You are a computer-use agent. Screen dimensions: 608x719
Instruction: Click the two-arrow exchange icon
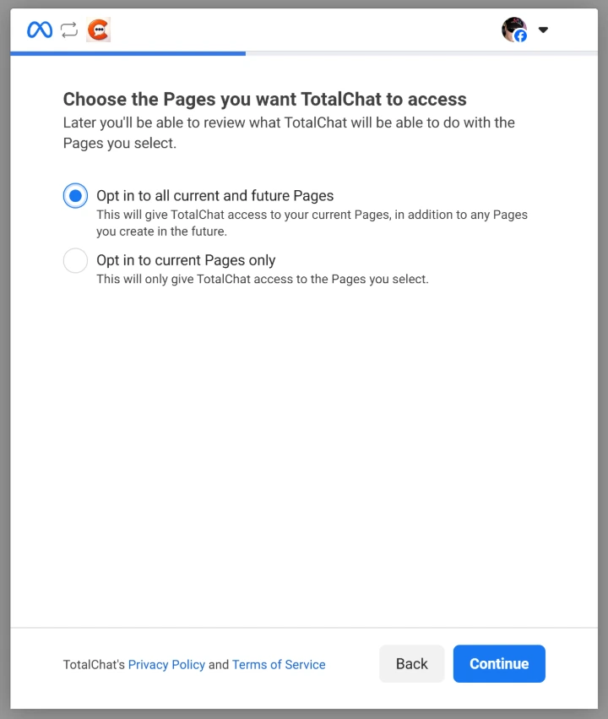69,30
